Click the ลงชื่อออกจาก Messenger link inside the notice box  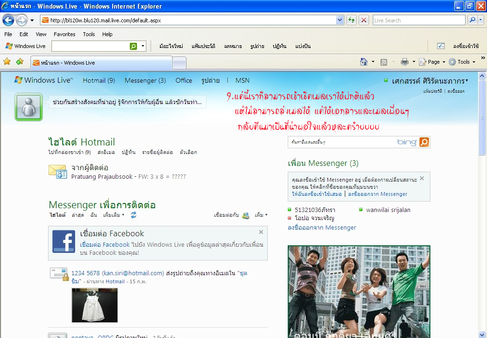pos(378,194)
